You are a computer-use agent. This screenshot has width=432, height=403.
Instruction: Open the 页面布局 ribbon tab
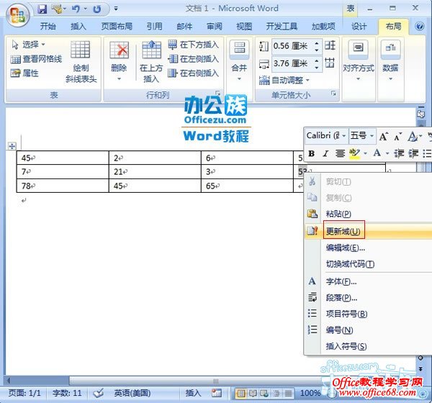click(116, 27)
